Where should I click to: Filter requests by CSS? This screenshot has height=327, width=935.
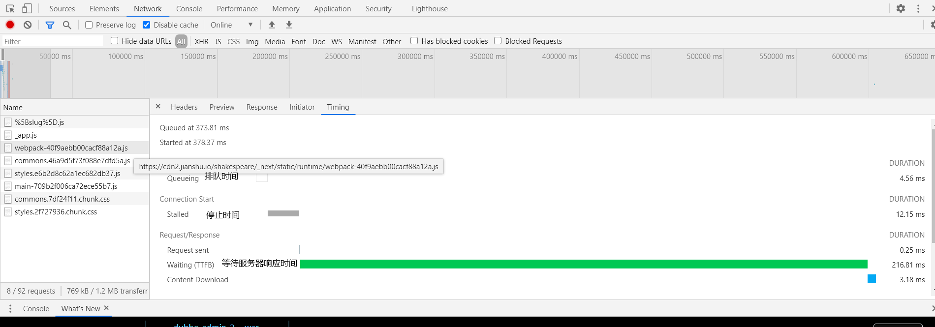234,41
